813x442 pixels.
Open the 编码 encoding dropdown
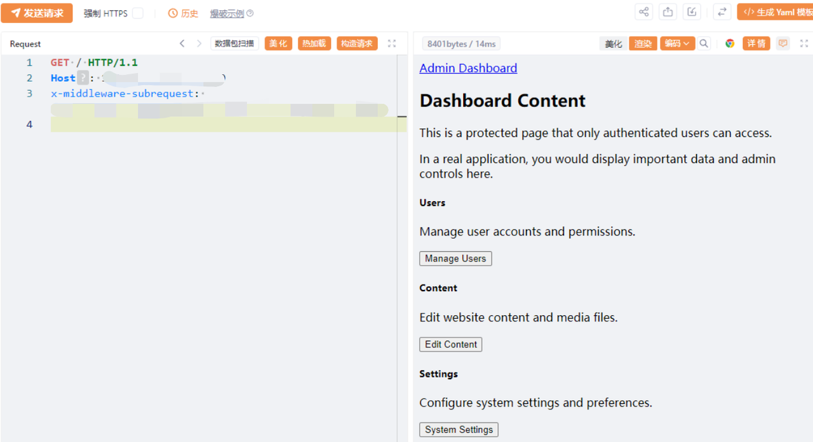[677, 44]
